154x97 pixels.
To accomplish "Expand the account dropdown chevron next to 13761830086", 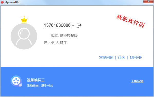I will 73,25.
